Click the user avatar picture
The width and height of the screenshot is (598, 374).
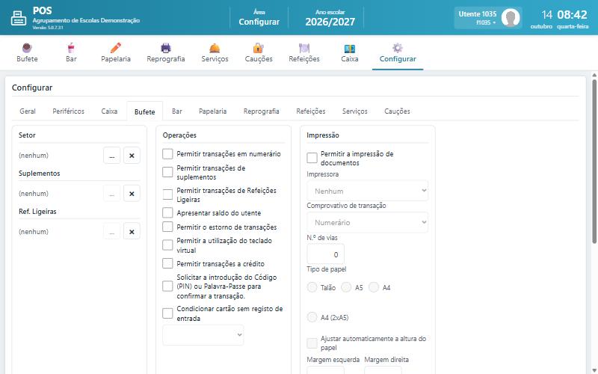[x=511, y=17]
